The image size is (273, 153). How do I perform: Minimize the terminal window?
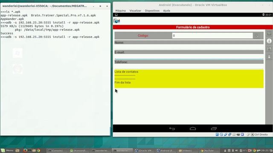(93, 6)
